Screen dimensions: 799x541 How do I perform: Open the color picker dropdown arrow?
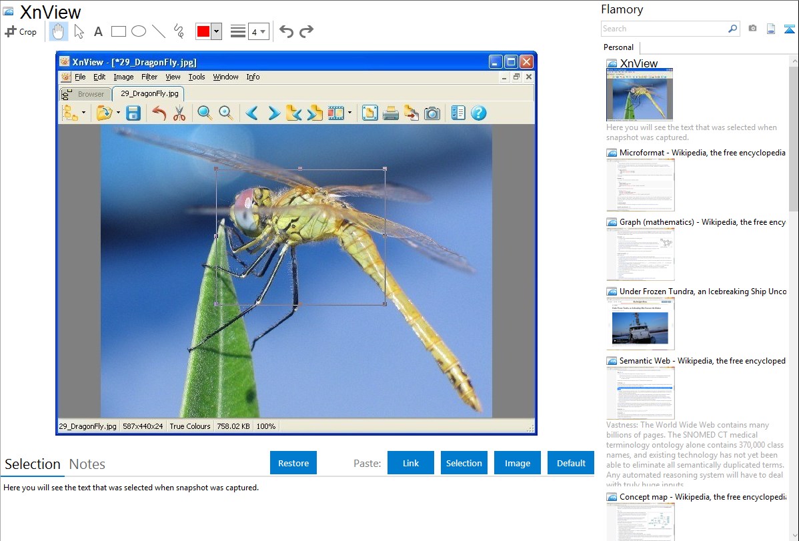[216, 31]
